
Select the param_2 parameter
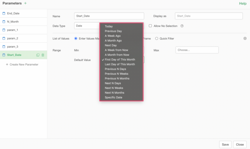[x=23, y=38]
